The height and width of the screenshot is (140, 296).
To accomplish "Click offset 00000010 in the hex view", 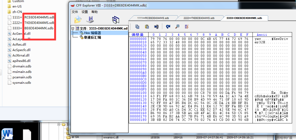I will [x=138, y=42].
